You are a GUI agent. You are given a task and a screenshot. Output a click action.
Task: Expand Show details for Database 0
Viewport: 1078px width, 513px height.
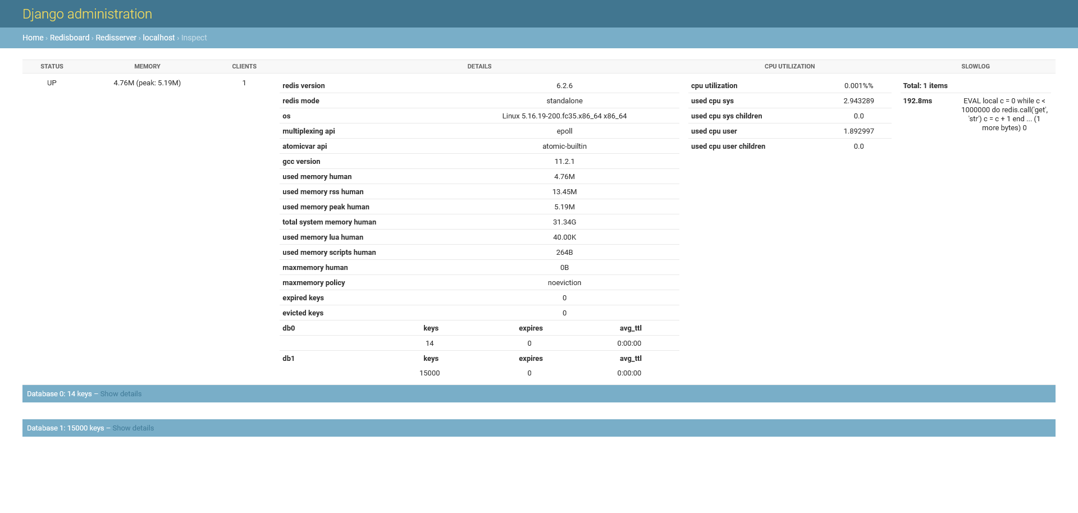(121, 394)
